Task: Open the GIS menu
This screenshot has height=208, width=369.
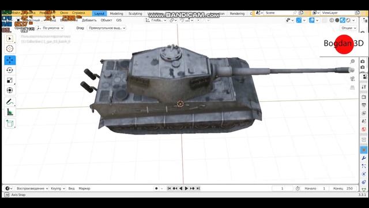Action: tap(119, 20)
